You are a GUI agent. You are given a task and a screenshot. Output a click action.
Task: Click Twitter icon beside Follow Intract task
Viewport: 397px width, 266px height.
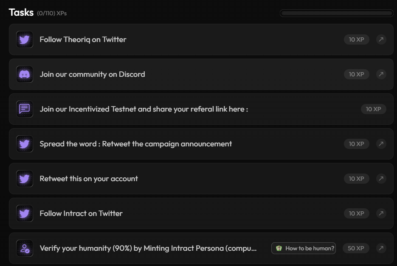pos(25,213)
